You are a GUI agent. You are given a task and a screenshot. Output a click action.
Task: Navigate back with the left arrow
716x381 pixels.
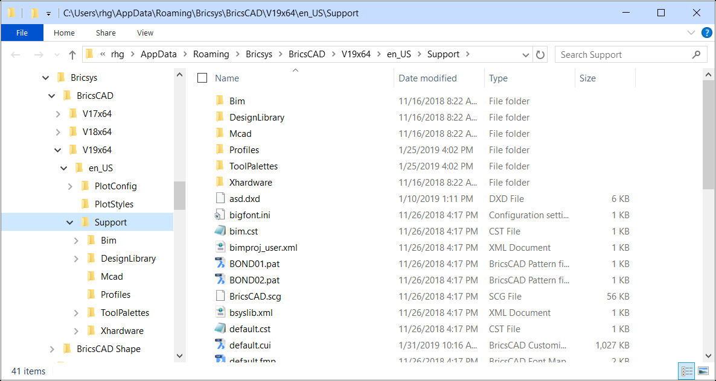(x=15, y=55)
